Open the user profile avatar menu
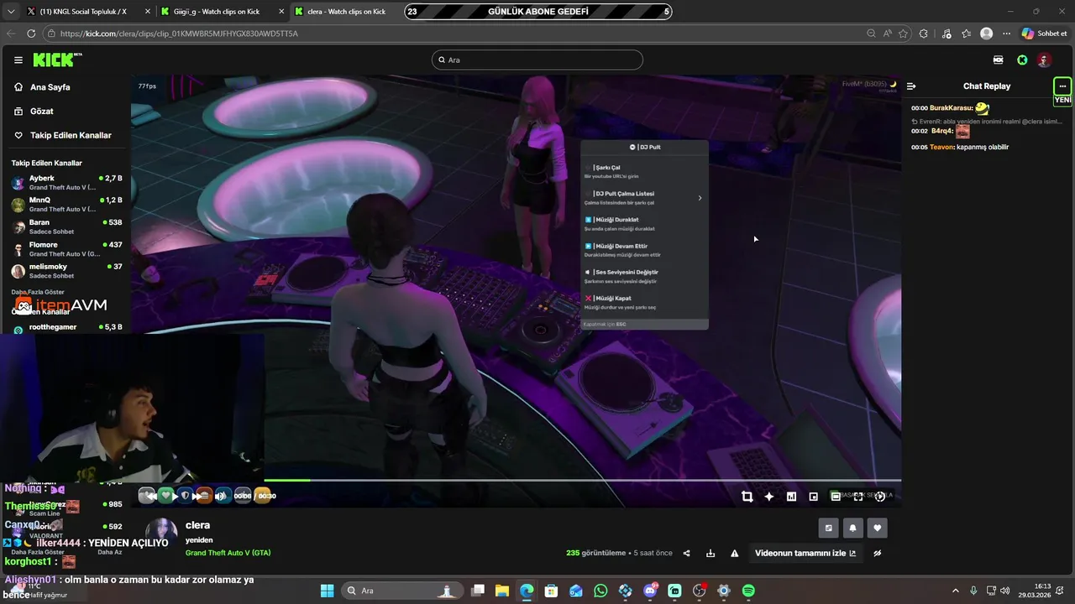The image size is (1075, 604). (x=1044, y=60)
